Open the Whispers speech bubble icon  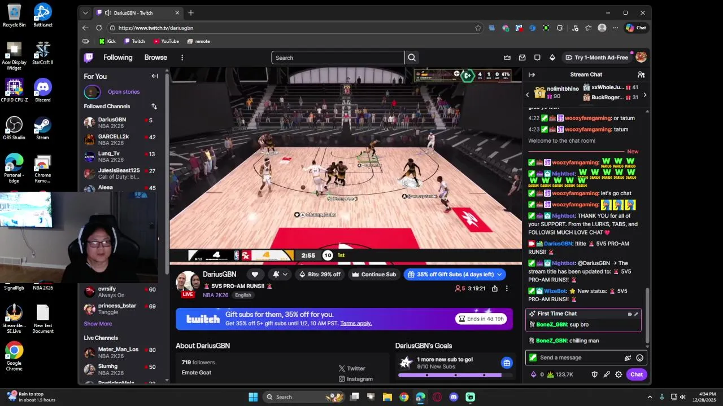click(537, 58)
